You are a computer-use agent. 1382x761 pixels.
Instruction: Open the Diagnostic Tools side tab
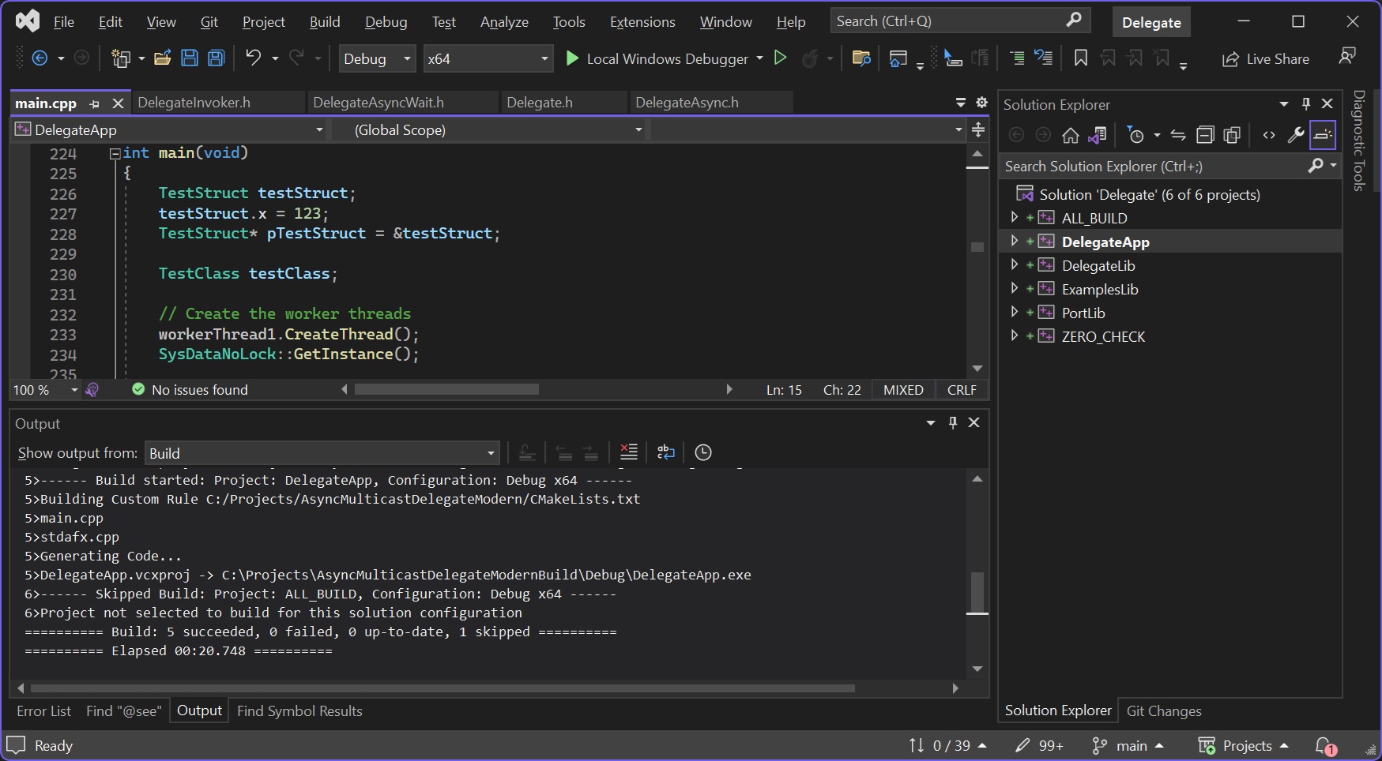[1359, 141]
